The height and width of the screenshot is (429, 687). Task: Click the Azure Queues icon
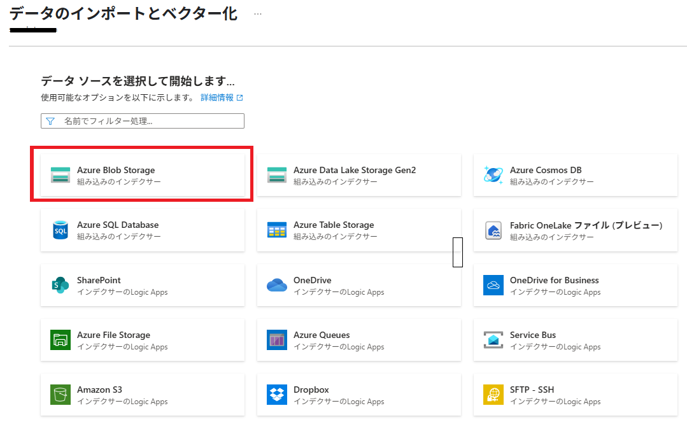point(277,340)
